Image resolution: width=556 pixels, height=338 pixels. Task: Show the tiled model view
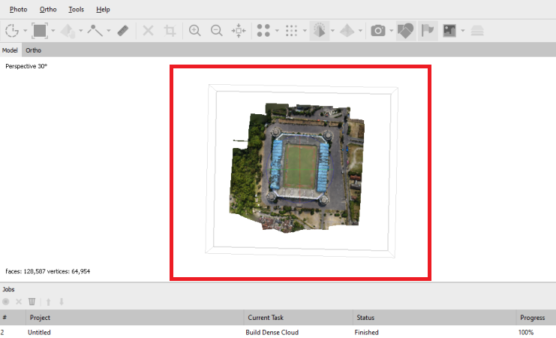[347, 31]
